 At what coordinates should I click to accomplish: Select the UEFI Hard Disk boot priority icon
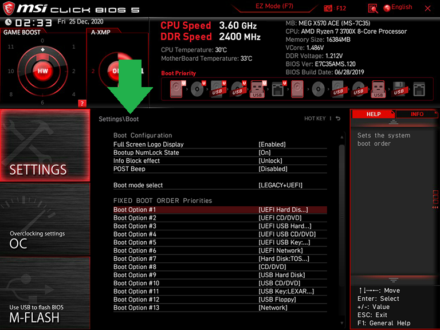click(178, 89)
